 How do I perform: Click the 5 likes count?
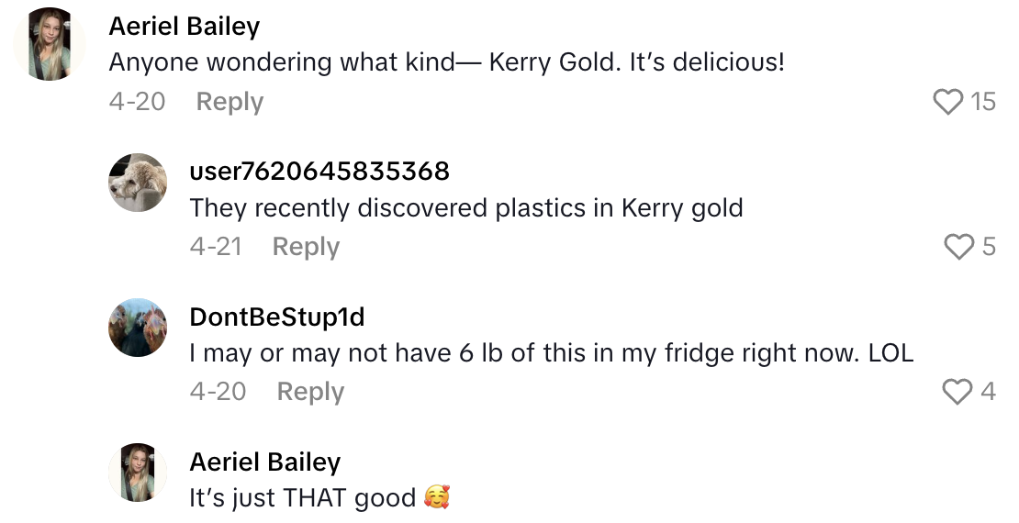click(989, 247)
